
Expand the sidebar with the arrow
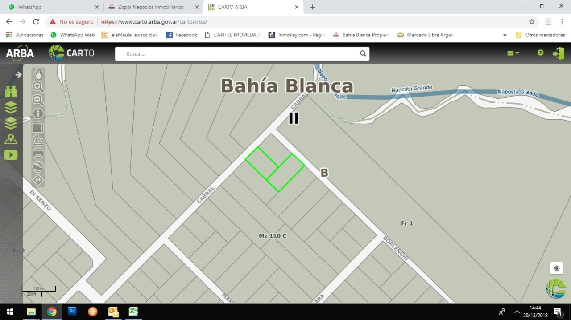(18, 75)
